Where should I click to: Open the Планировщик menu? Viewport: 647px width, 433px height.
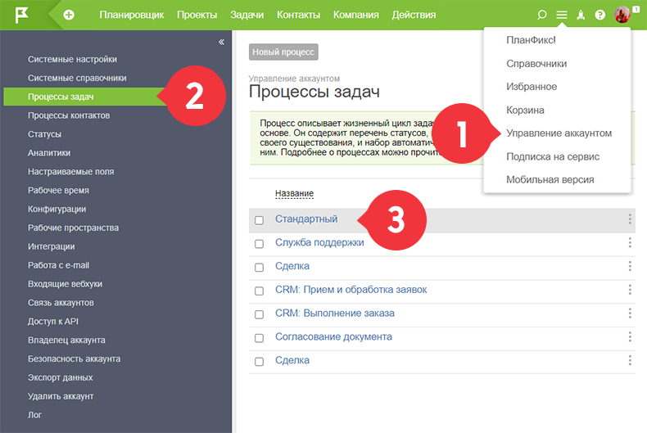[x=132, y=15]
